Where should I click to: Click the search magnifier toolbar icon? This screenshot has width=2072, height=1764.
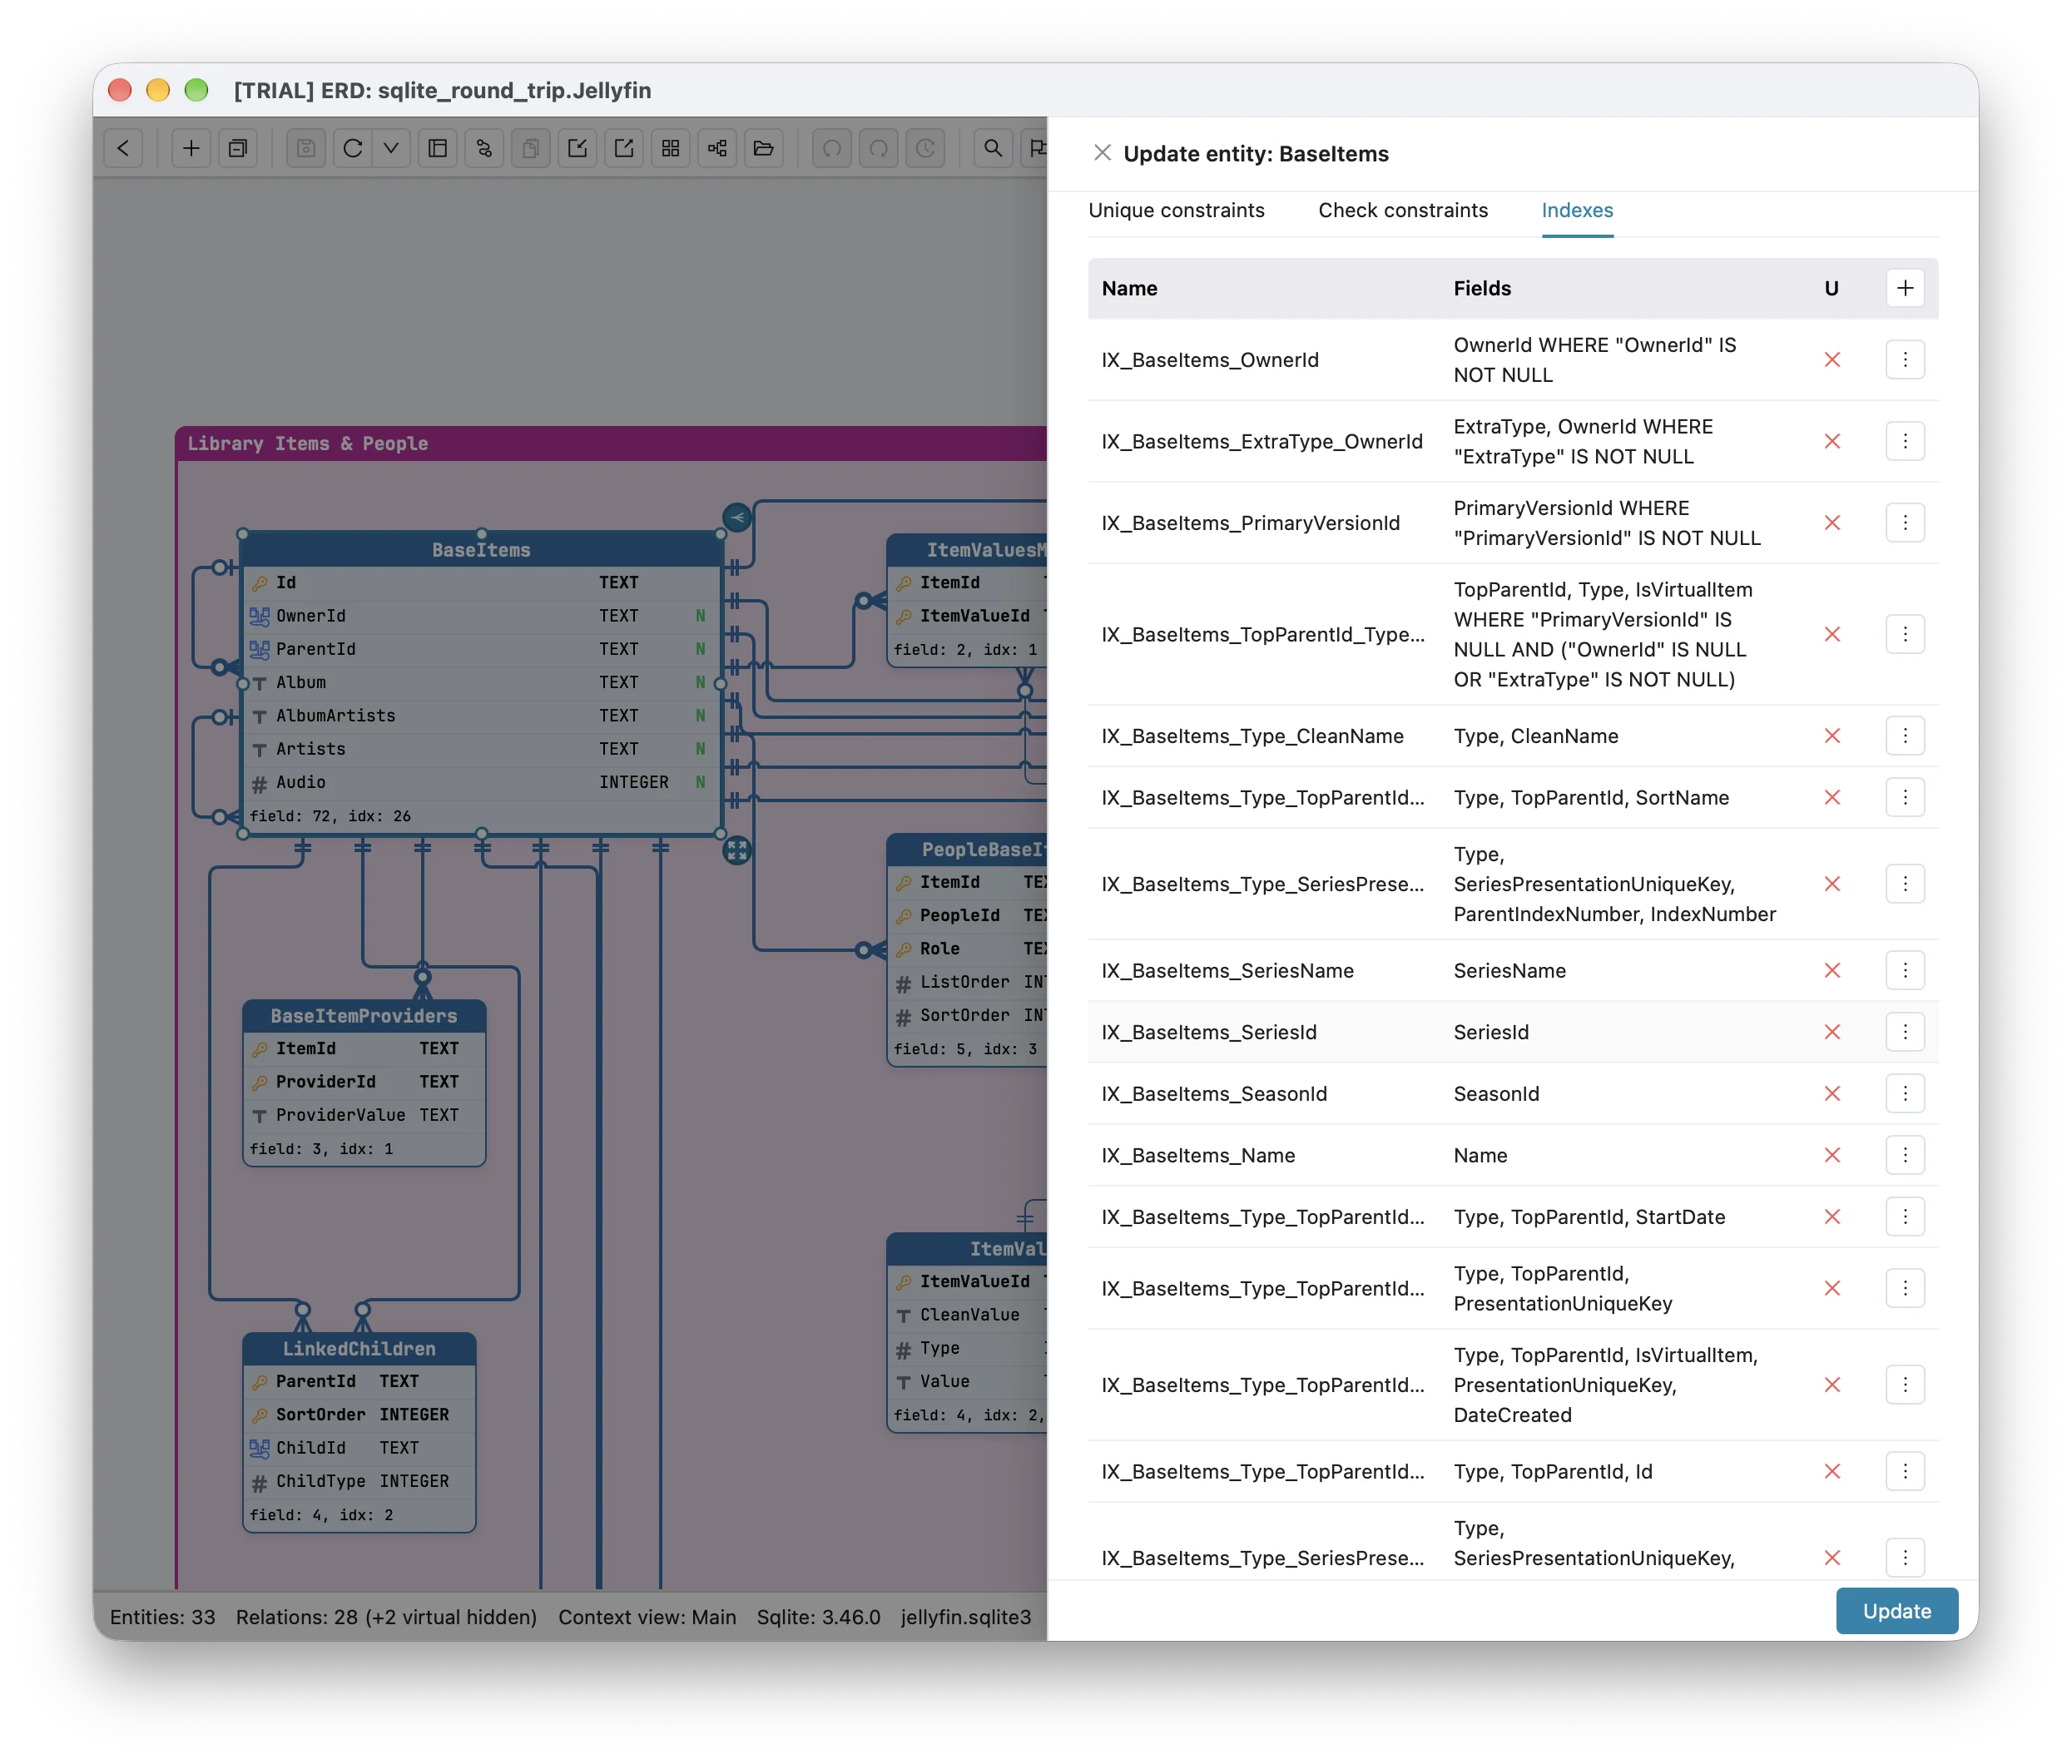click(x=993, y=148)
